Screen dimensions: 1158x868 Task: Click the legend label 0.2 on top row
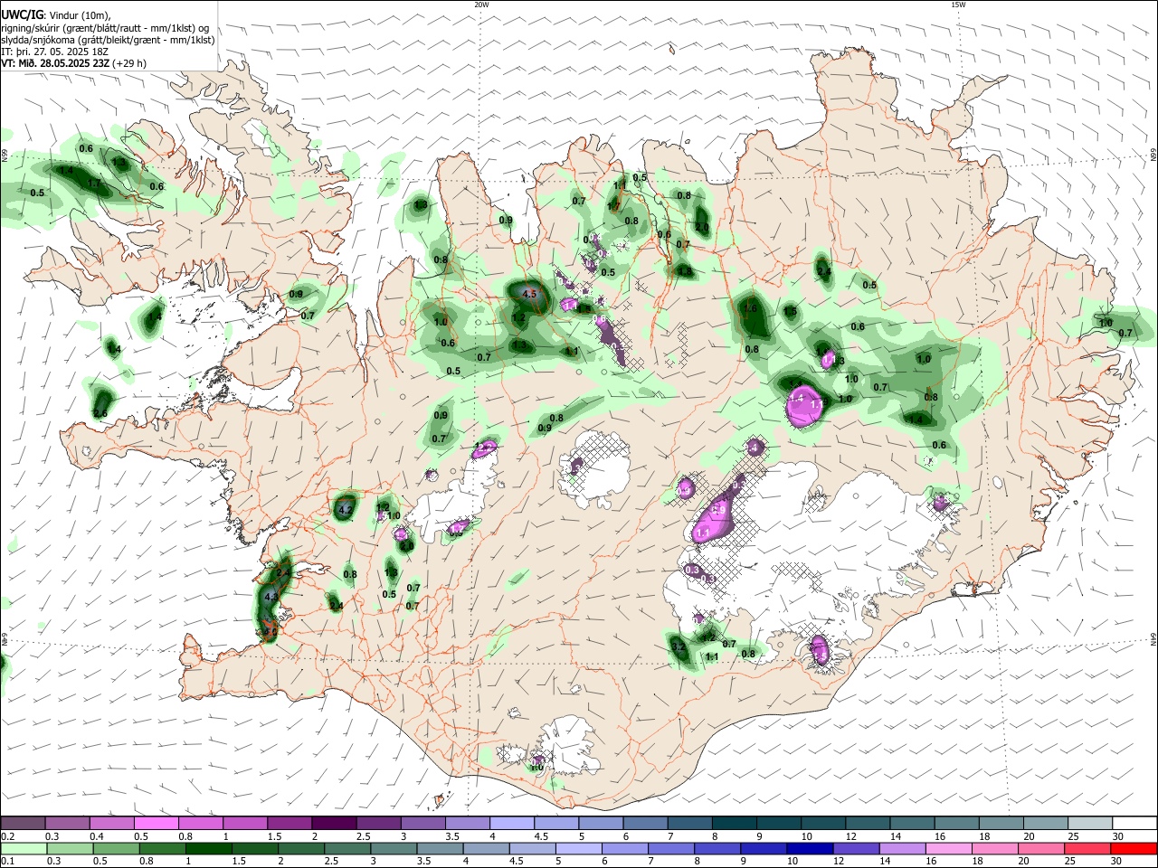coord(7,836)
